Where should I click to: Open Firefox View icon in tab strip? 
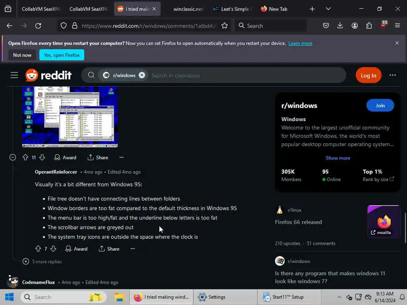8,9
